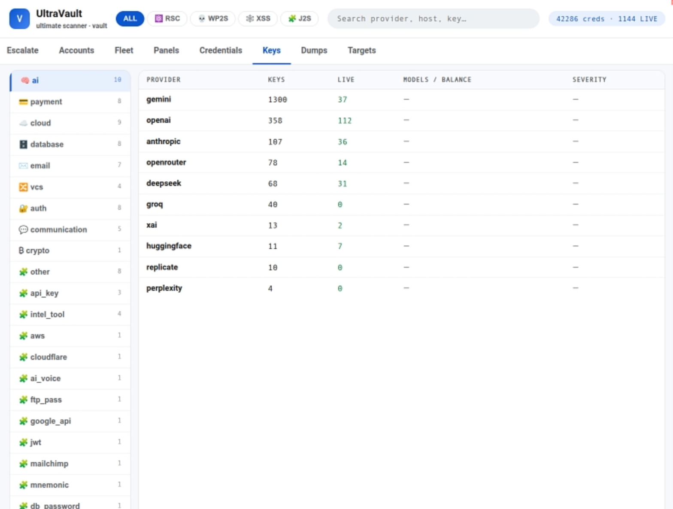Open the communication speech bubble icon
The image size is (673, 509).
pyautogui.click(x=23, y=230)
